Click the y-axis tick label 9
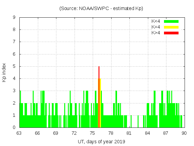This screenshot has height=146, width=194. (x=14, y=18)
